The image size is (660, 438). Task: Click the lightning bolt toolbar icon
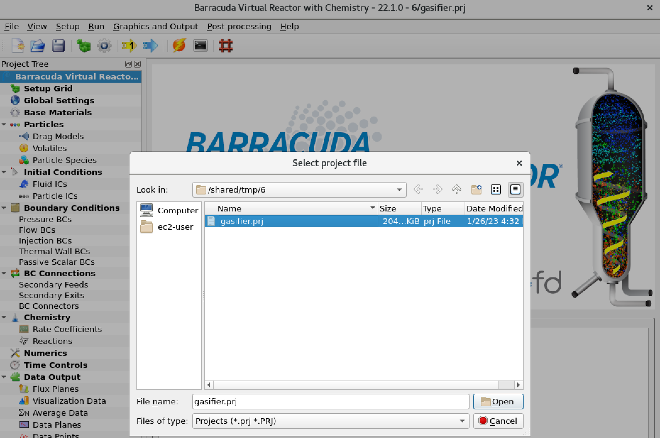pyautogui.click(x=179, y=46)
